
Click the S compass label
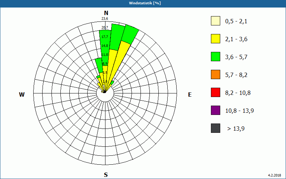(x=106, y=175)
